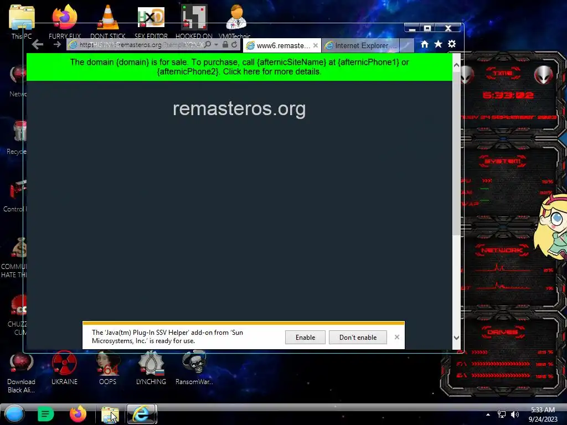Click the security lock icon in address bar
Screen dimensions: 567x425
(225, 44)
